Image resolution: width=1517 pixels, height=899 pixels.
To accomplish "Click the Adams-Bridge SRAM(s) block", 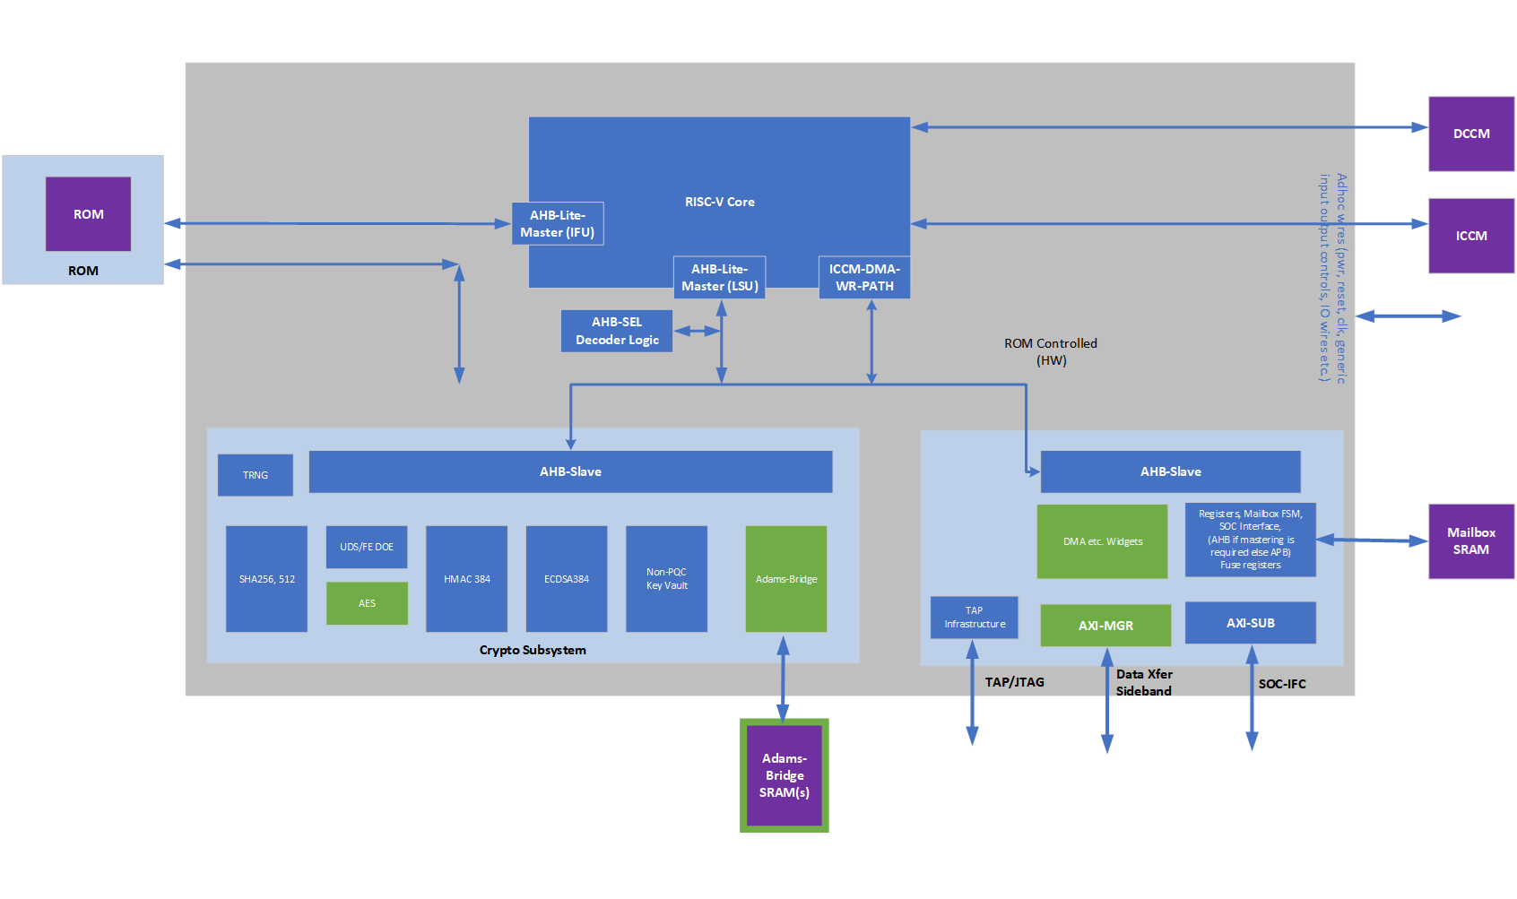I will coord(784,775).
